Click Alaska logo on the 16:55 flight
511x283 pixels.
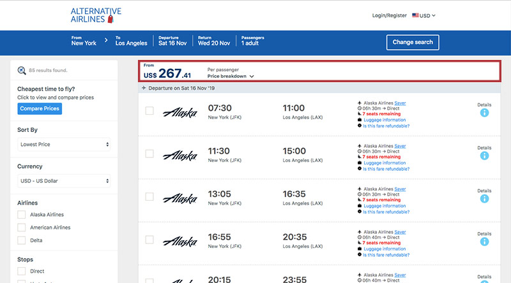click(x=180, y=241)
